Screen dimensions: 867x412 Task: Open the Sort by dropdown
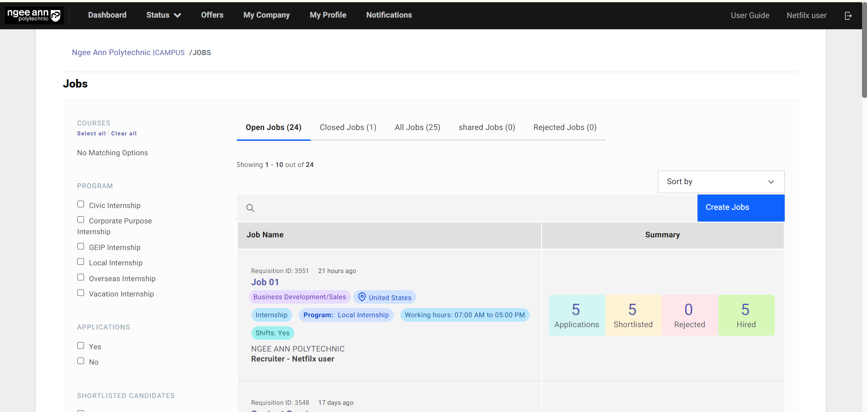(721, 182)
